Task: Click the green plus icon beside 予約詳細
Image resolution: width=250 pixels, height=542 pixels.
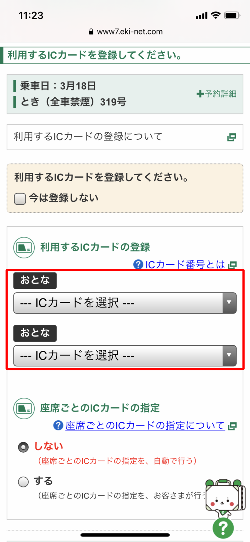Action: pos(200,94)
